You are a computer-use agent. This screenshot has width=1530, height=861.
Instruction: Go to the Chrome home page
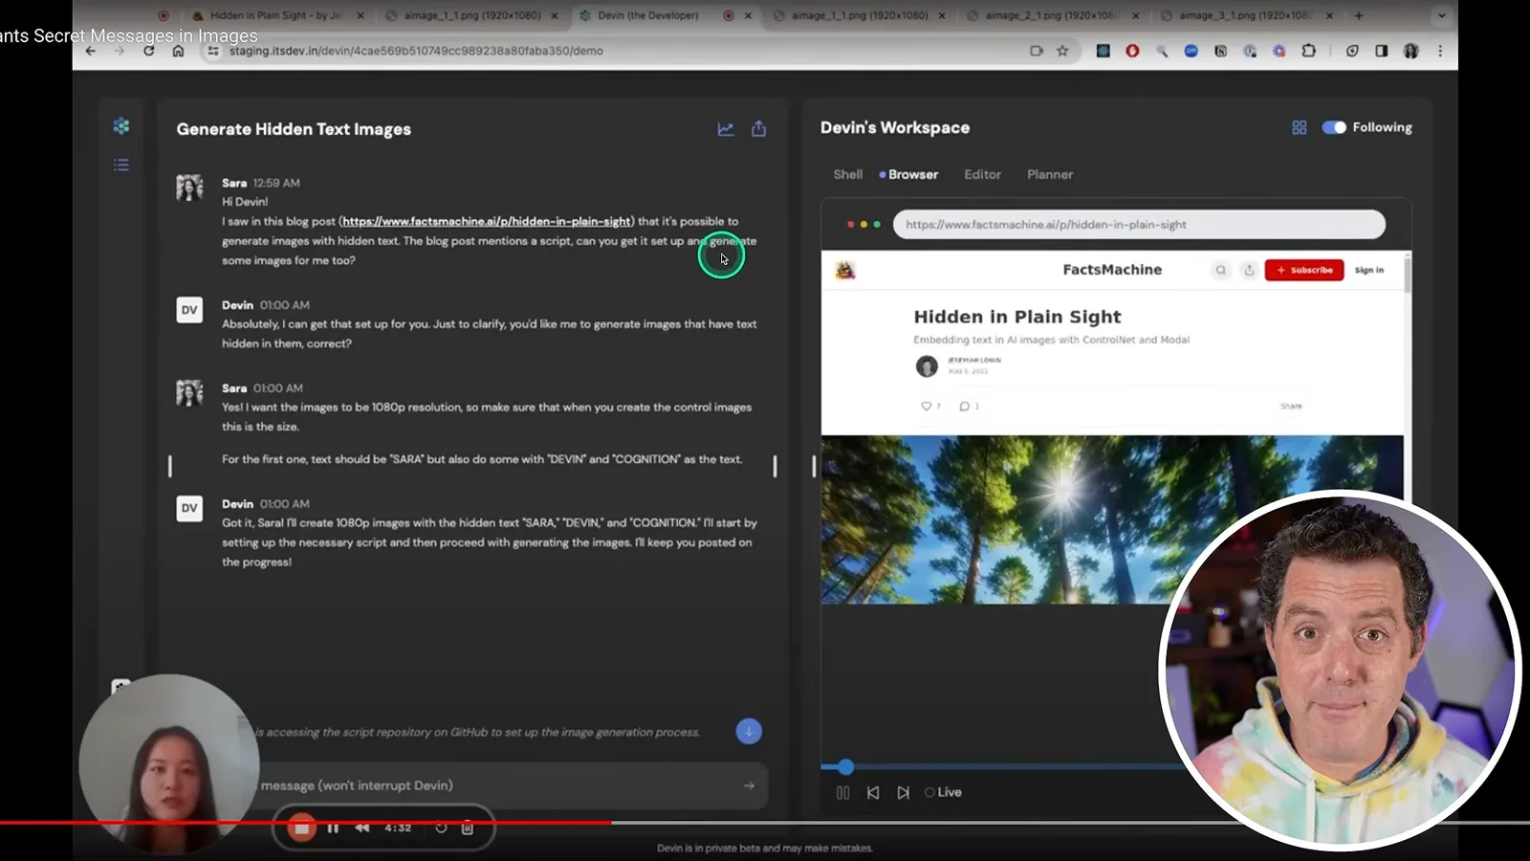(x=178, y=51)
